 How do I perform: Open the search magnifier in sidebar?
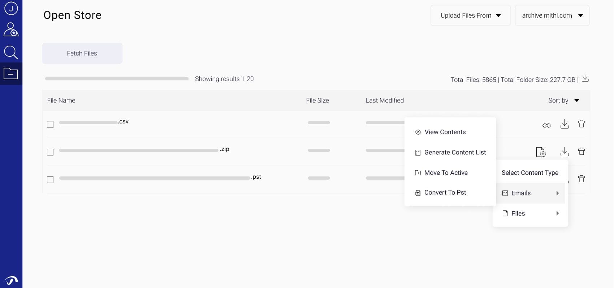tap(11, 52)
